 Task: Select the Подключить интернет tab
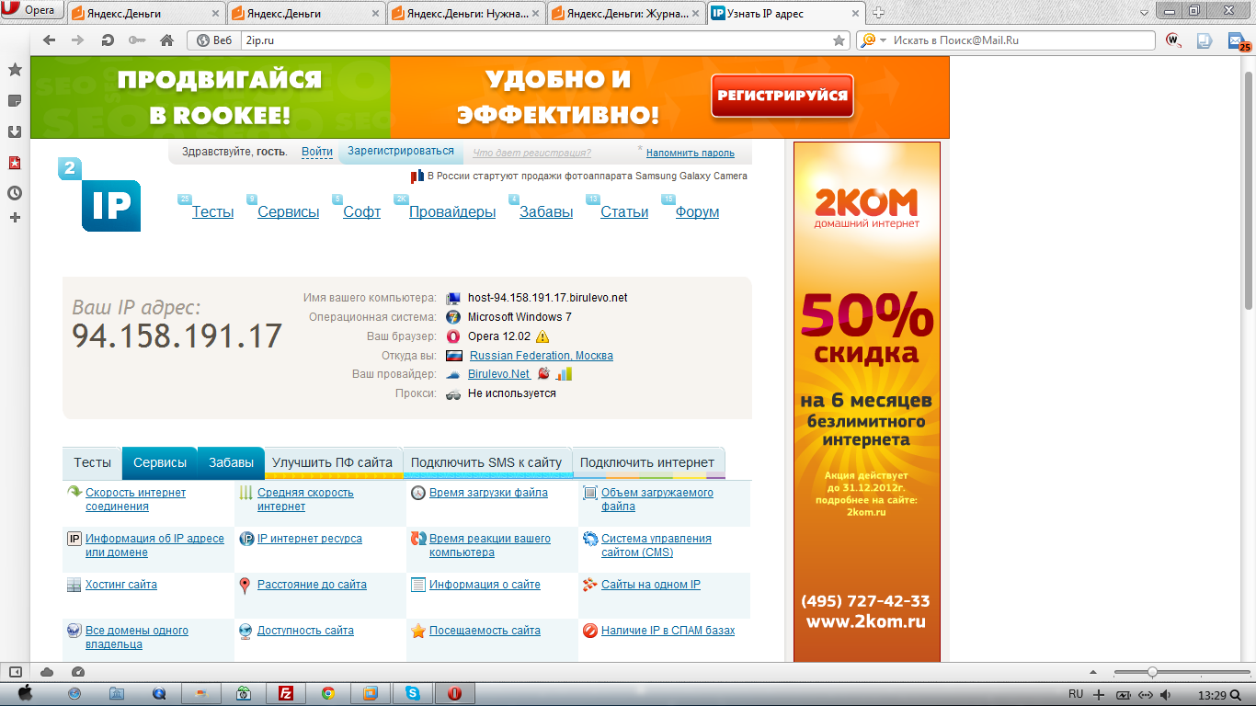click(647, 462)
